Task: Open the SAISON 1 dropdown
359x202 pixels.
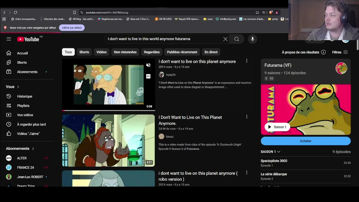Action: coord(270,152)
